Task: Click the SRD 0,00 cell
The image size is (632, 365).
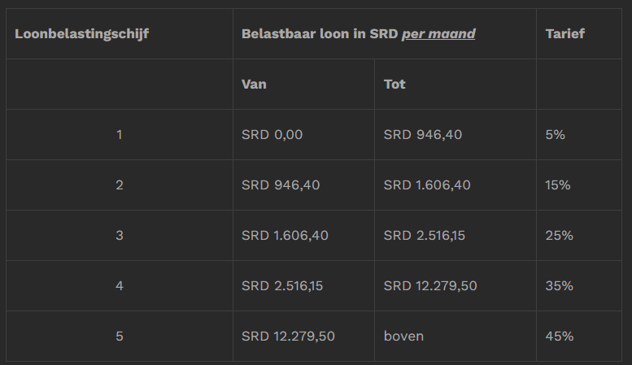Action: point(272,135)
